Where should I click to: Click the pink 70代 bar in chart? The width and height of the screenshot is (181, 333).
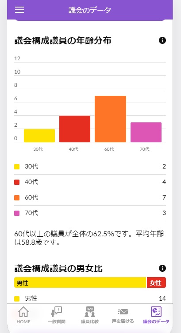[x=146, y=132]
